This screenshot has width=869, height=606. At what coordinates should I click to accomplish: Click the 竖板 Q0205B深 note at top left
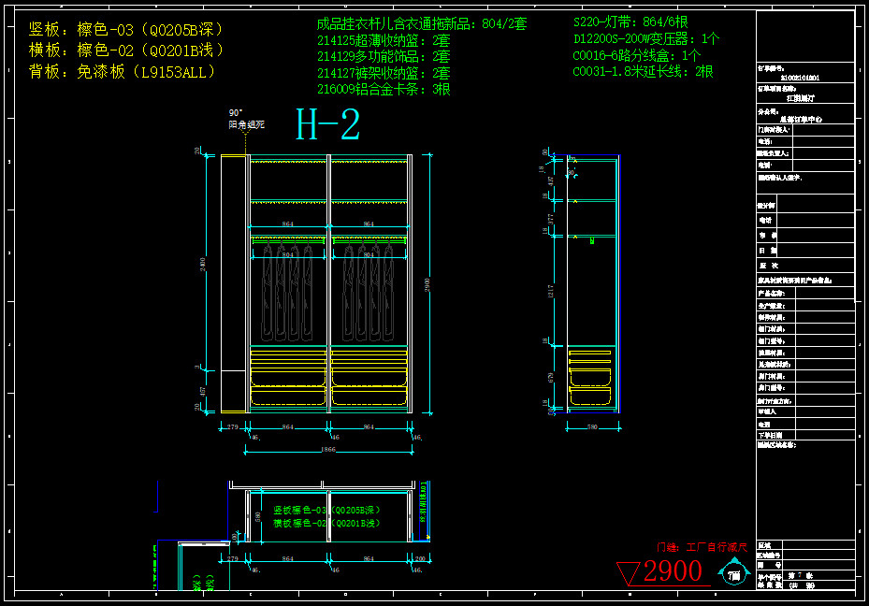[126, 30]
